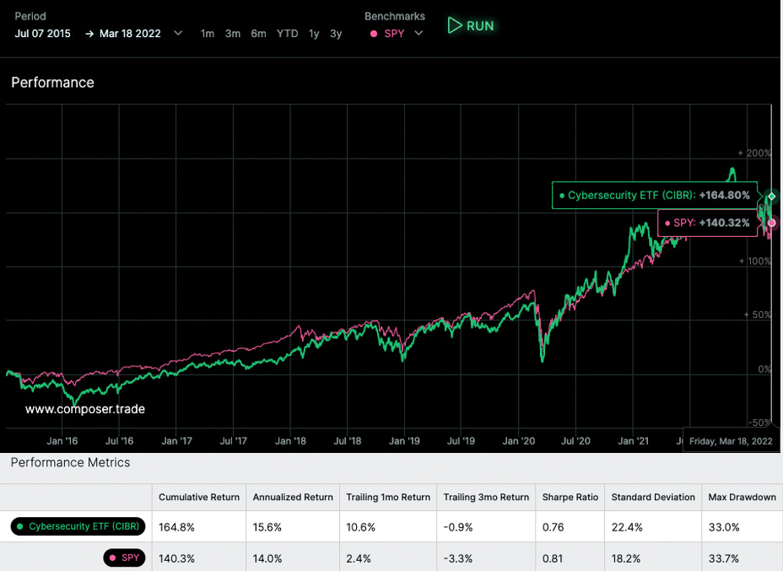
Task: Click the SPY +140.32% chart tooltip
Action: tap(708, 223)
